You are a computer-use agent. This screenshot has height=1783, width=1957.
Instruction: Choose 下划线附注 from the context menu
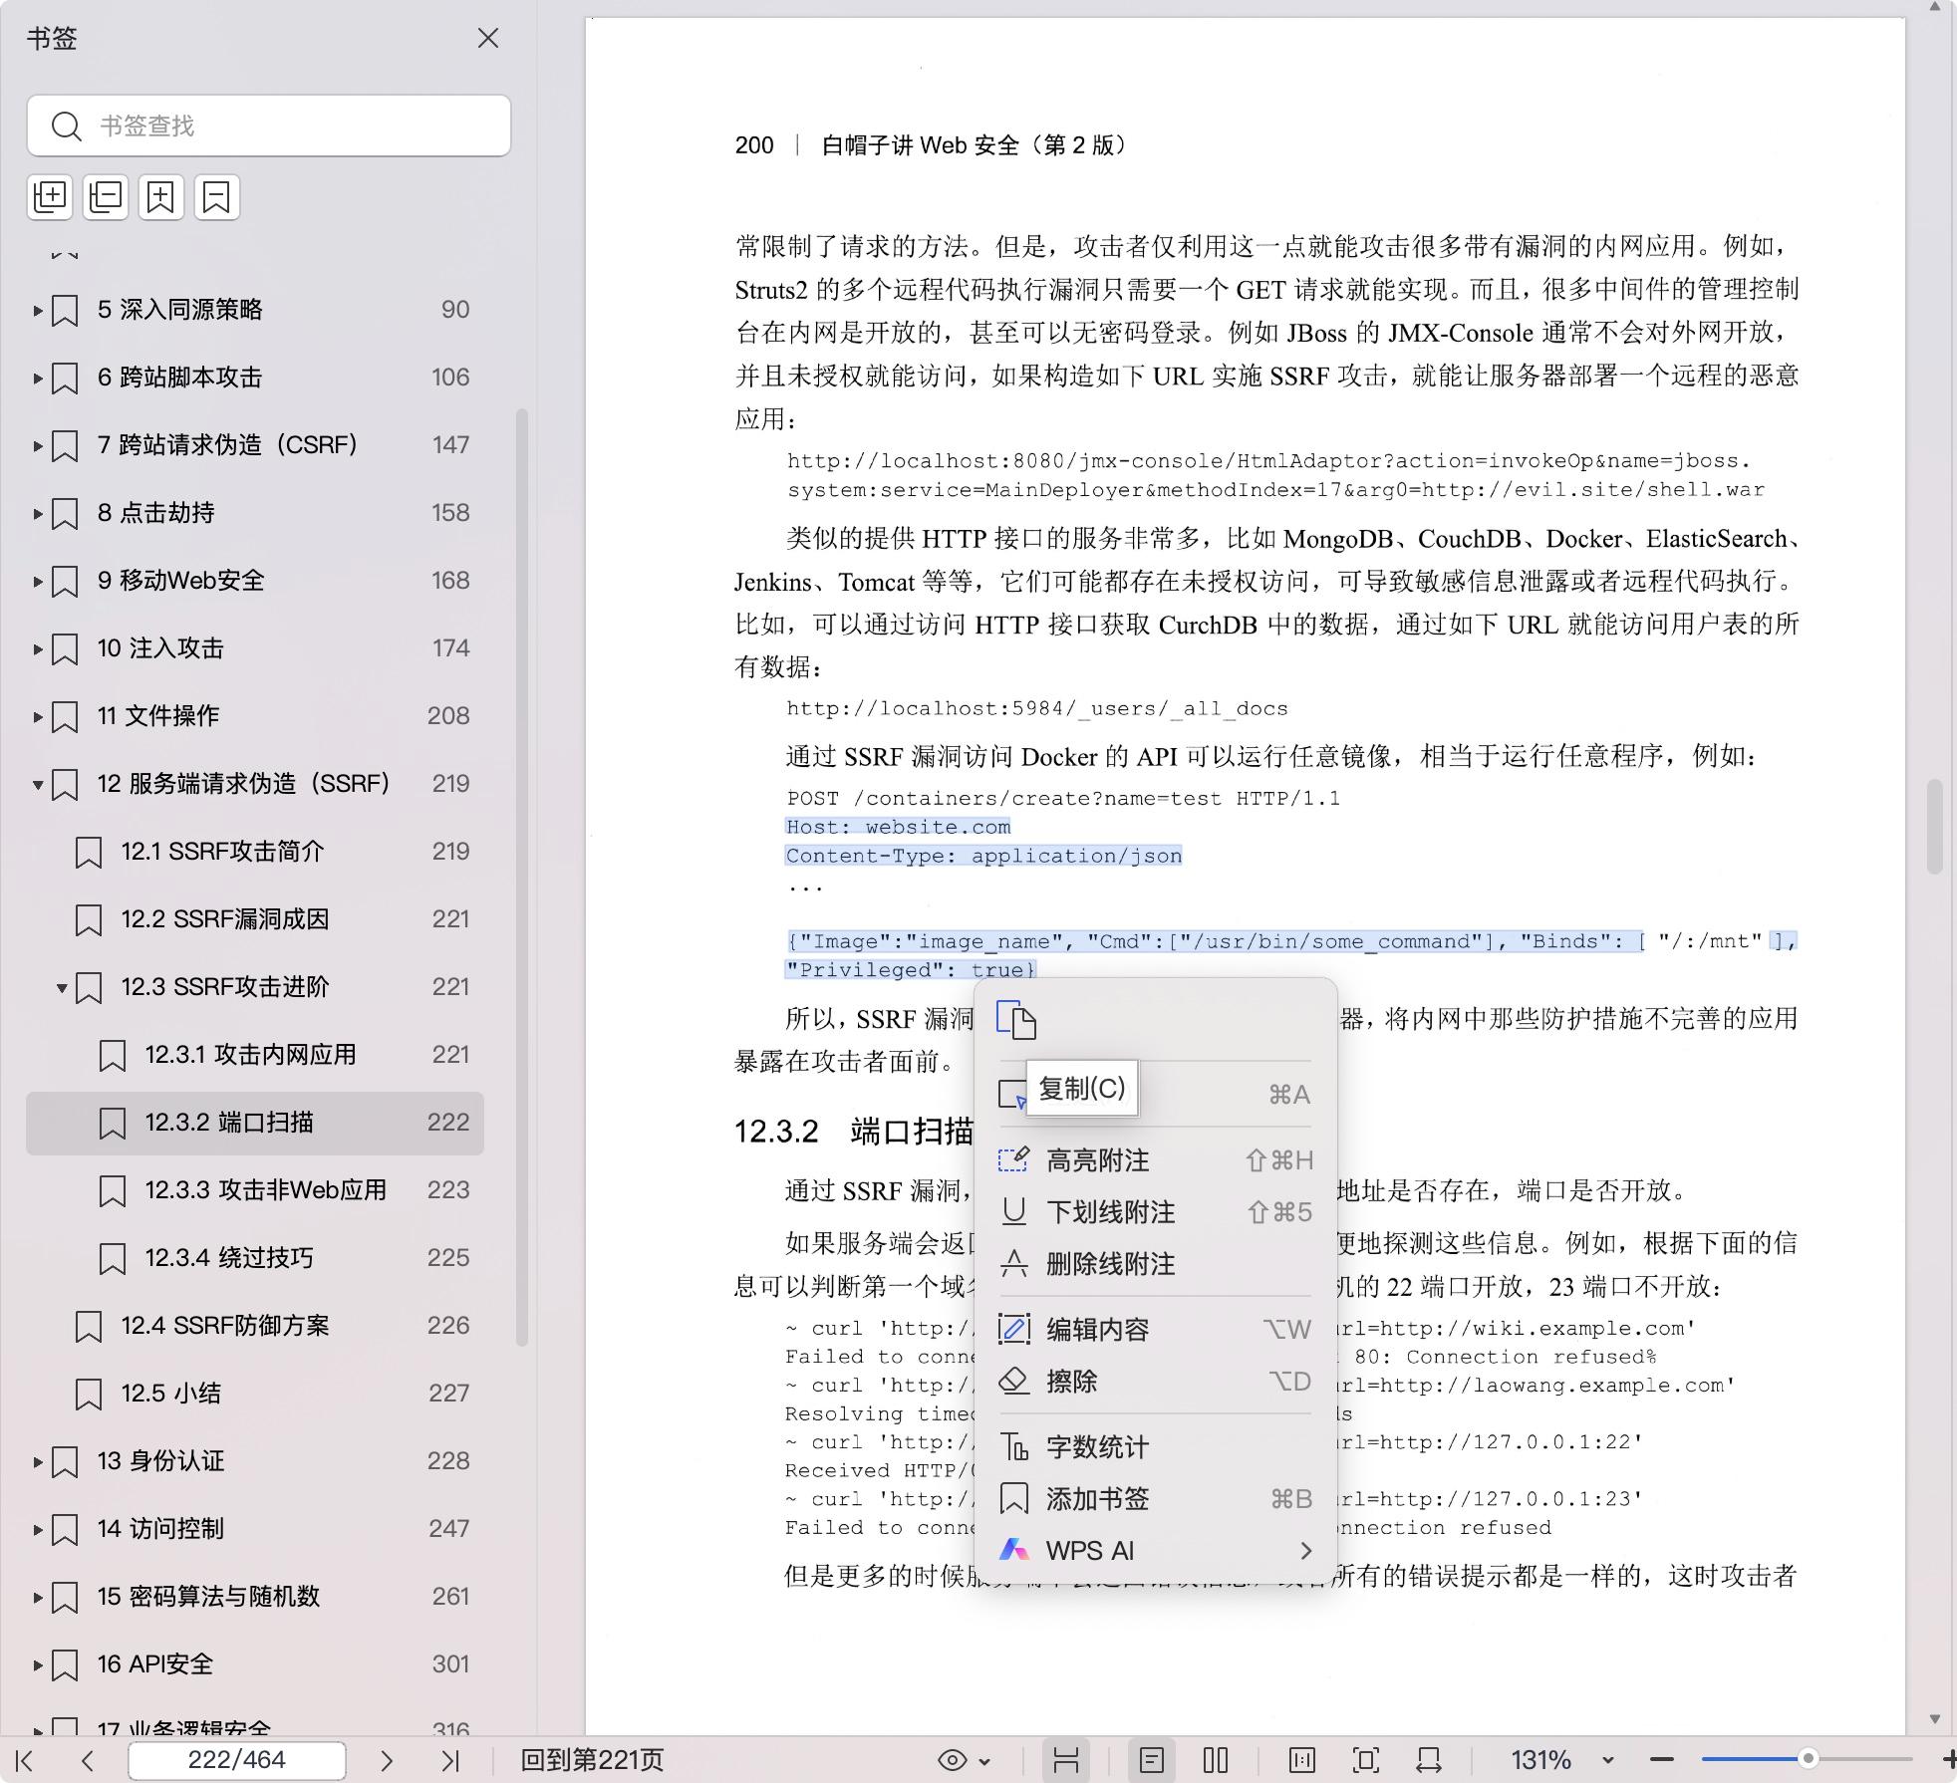(x=1156, y=1212)
